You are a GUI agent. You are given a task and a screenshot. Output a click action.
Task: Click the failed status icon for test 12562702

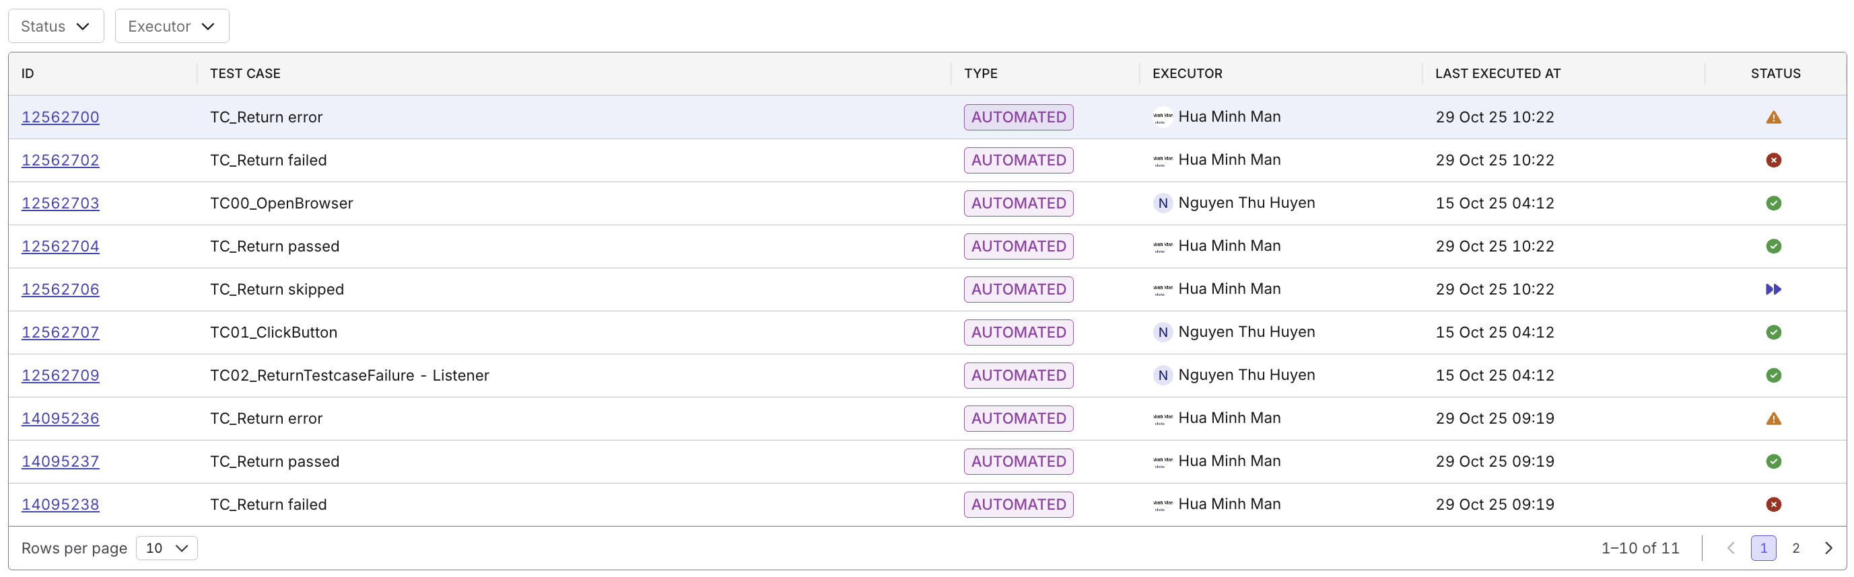coord(1773,160)
